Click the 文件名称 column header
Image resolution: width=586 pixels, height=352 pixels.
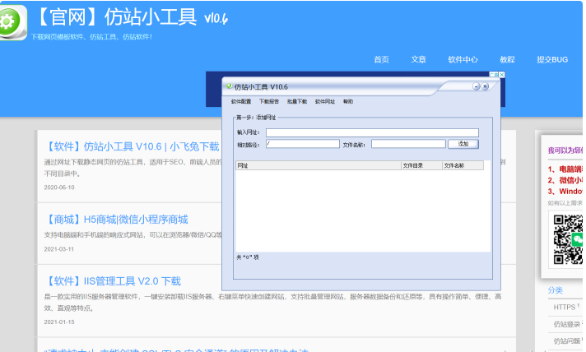(x=463, y=165)
